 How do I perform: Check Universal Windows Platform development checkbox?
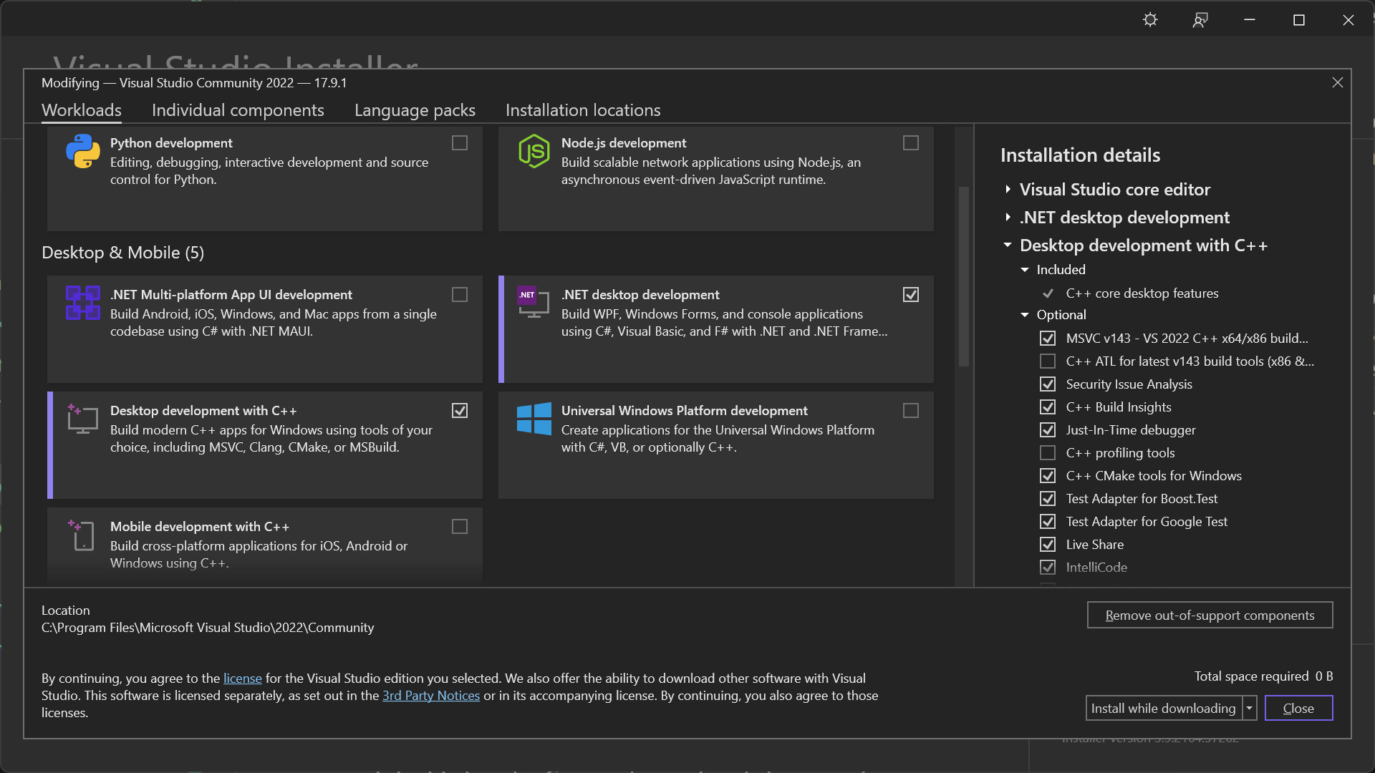(911, 411)
